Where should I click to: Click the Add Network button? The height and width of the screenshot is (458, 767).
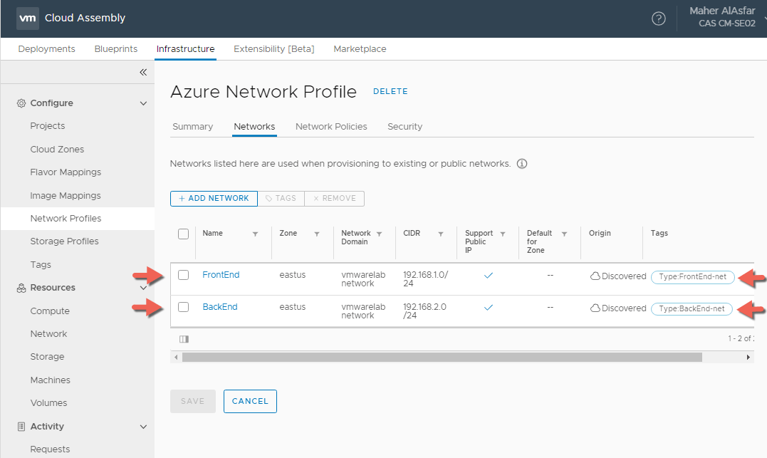pyautogui.click(x=214, y=198)
